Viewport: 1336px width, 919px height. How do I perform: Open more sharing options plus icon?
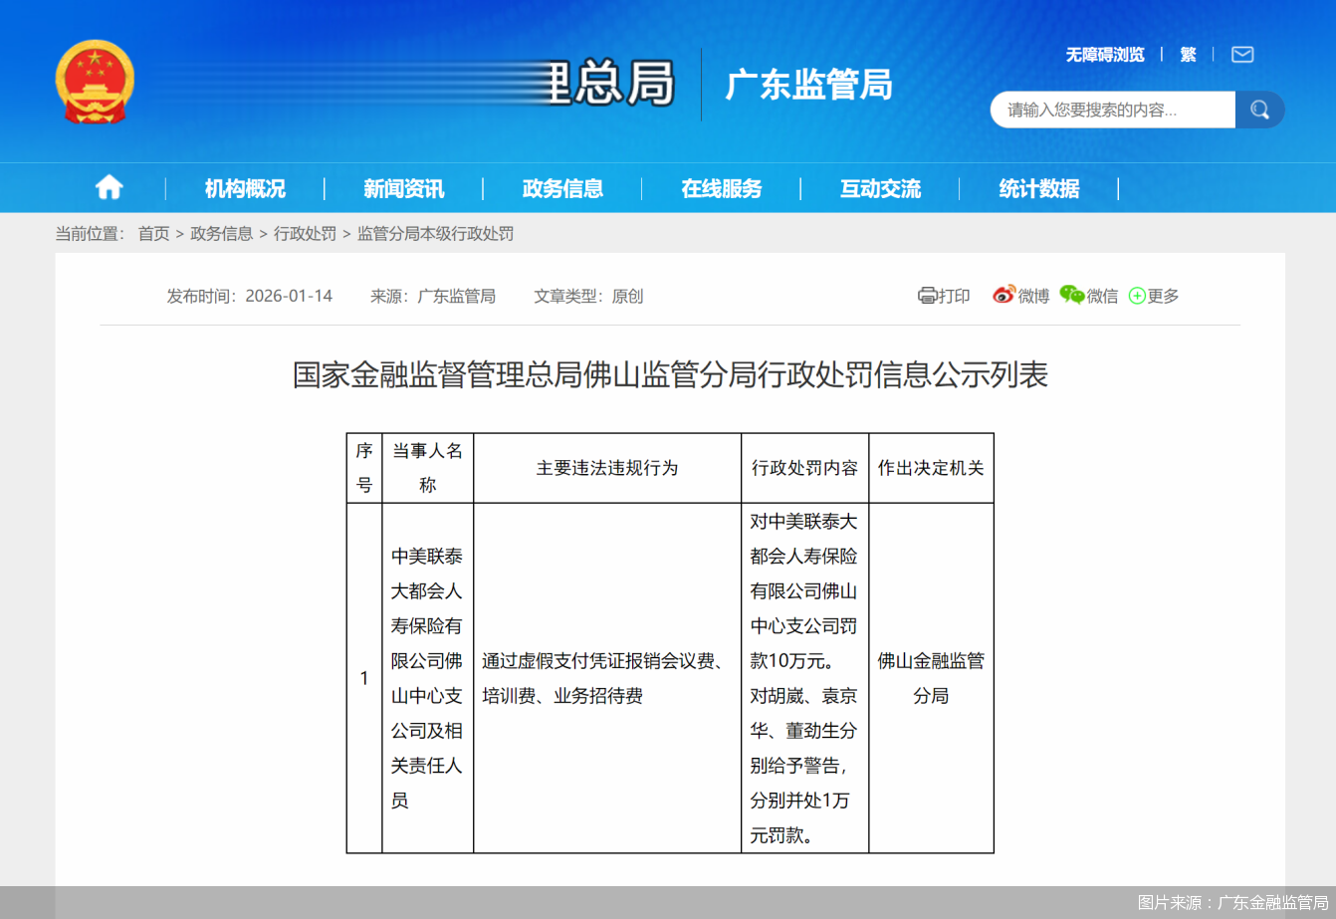(x=1137, y=296)
